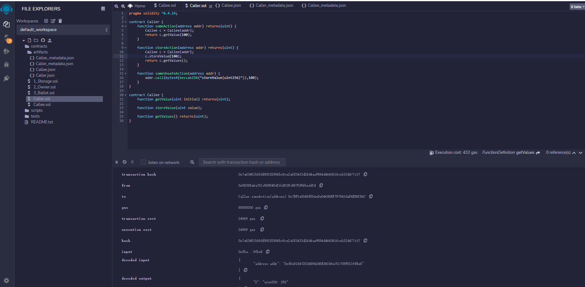
Task: Copy the to address icon
Action: click(x=371, y=196)
